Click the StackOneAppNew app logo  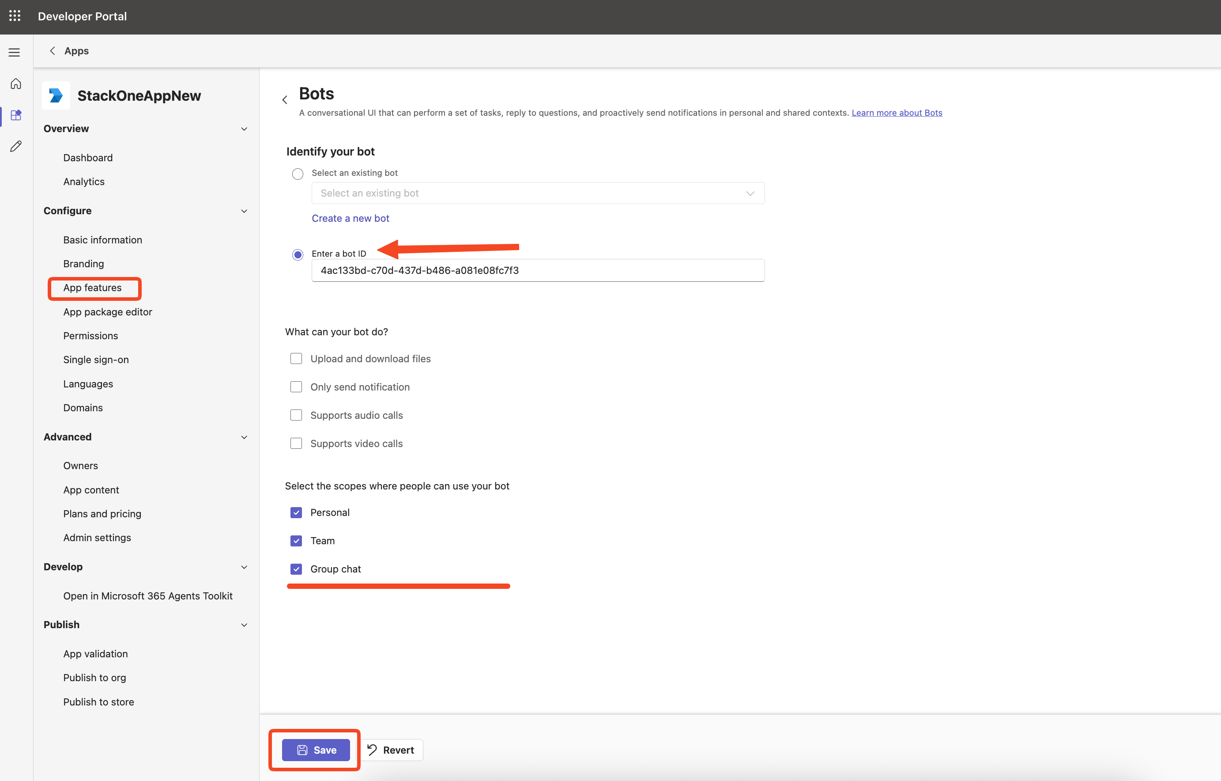(56, 95)
